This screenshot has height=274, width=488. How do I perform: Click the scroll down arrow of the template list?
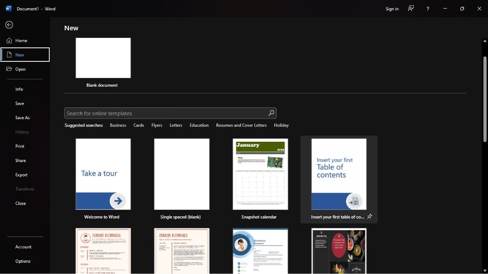[x=484, y=271]
